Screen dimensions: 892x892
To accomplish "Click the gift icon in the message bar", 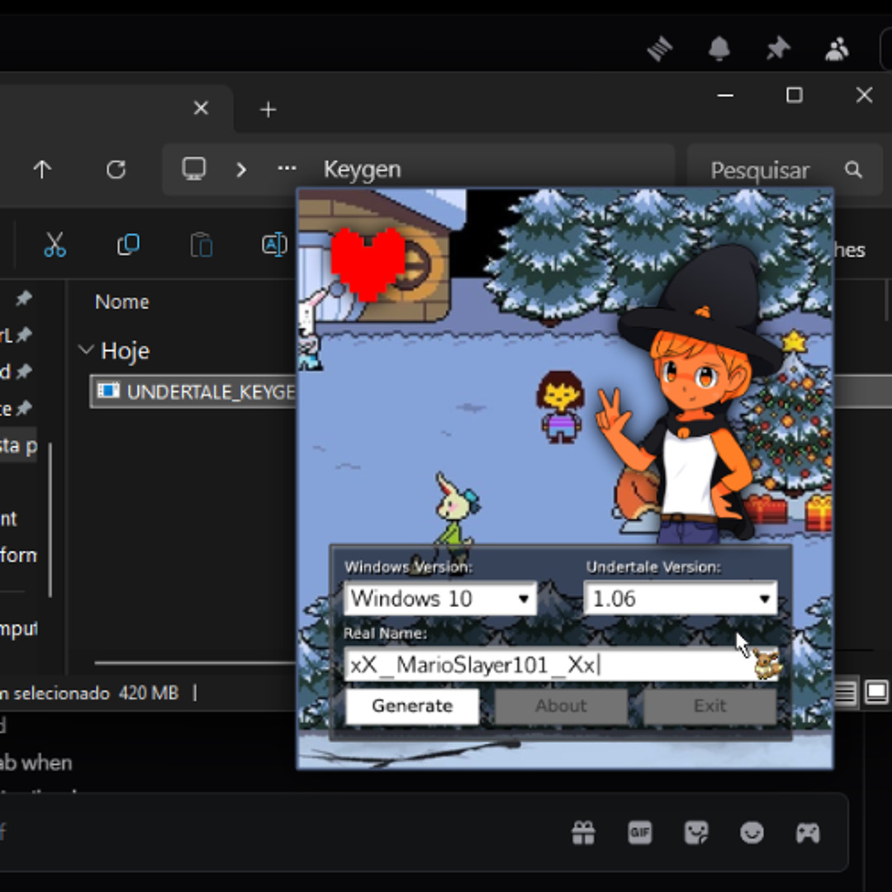I will [585, 833].
